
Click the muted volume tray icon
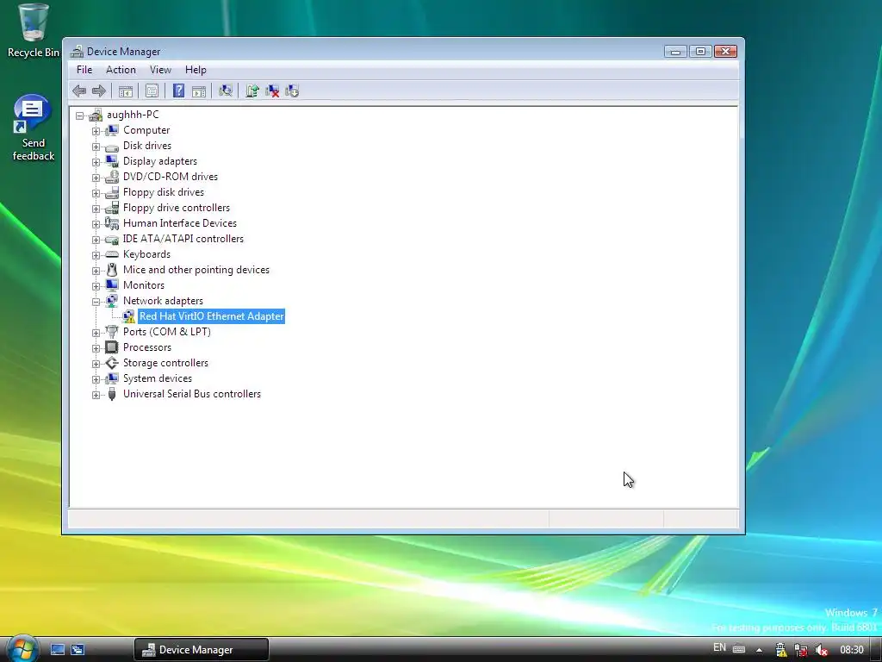(821, 650)
